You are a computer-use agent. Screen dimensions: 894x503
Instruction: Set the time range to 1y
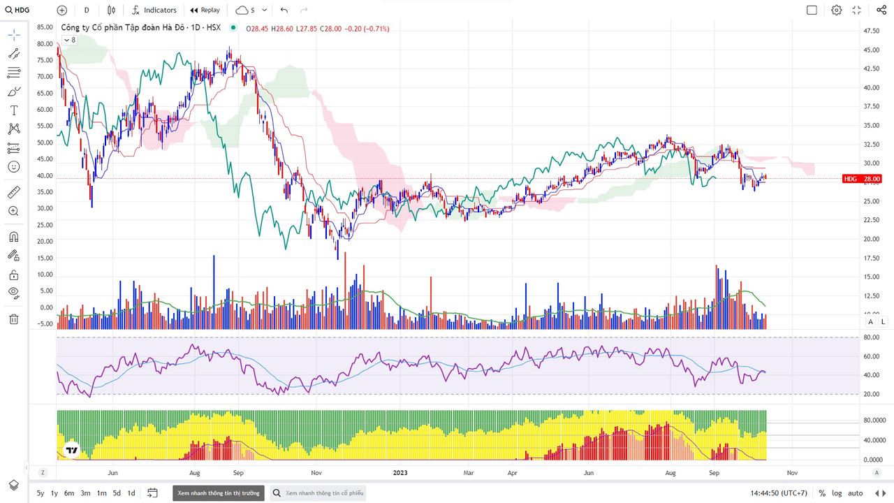(54, 493)
